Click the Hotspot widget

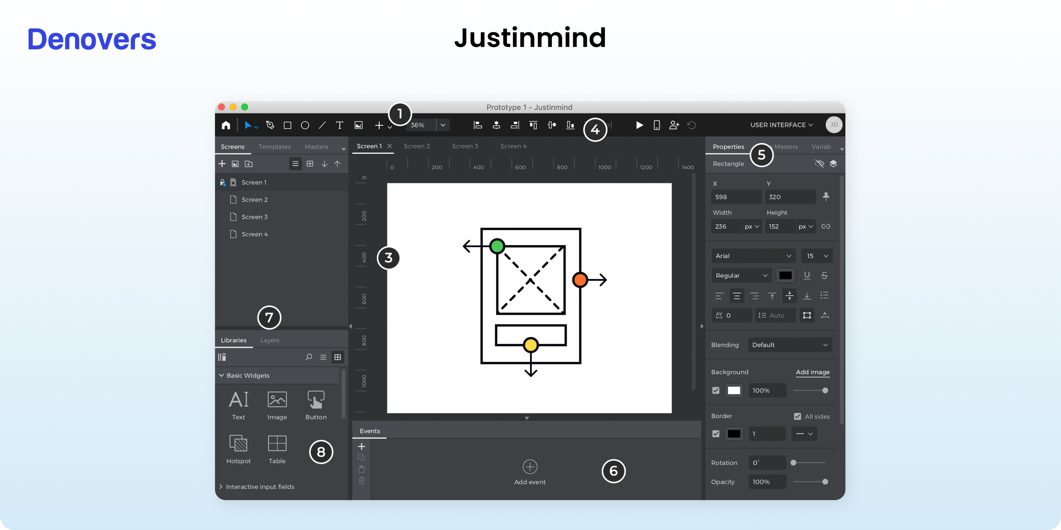(238, 449)
